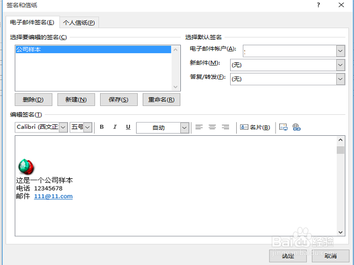
Task: Select the 公司样本 signature in list
Action: 93,49
